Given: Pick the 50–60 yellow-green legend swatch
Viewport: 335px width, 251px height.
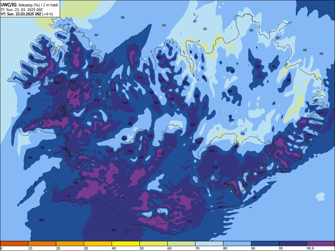Looking at the screenshot, I should (x=153, y=244).
